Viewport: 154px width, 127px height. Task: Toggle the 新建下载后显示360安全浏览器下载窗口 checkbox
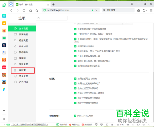pos(75,51)
